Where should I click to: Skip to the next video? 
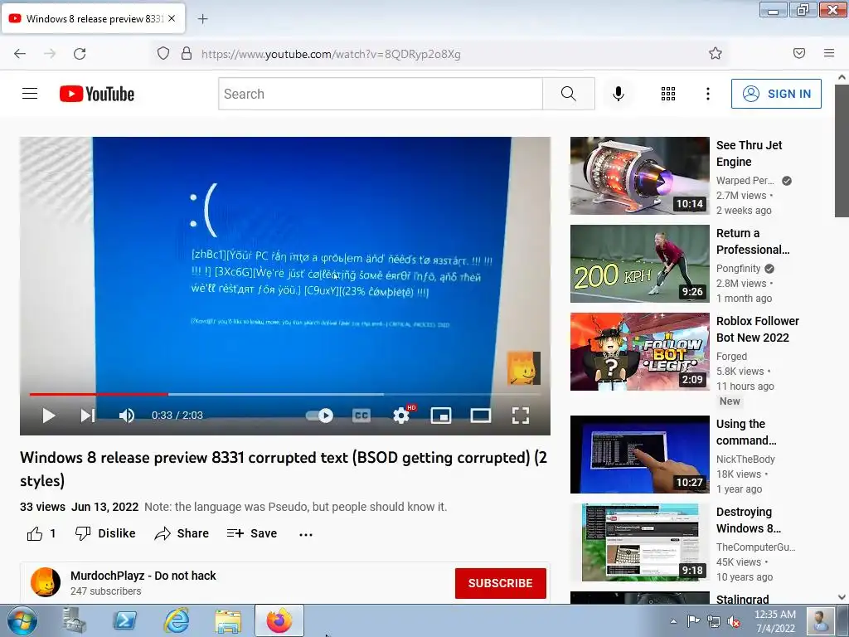87,416
